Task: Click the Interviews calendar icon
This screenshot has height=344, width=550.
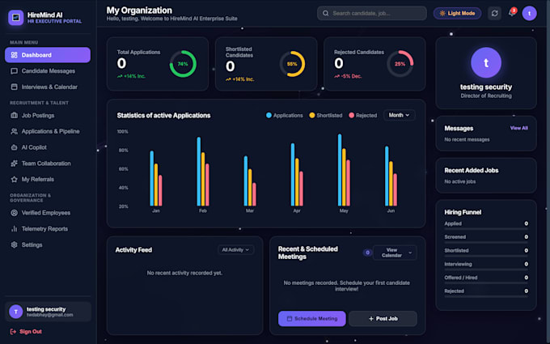Action: coord(14,87)
